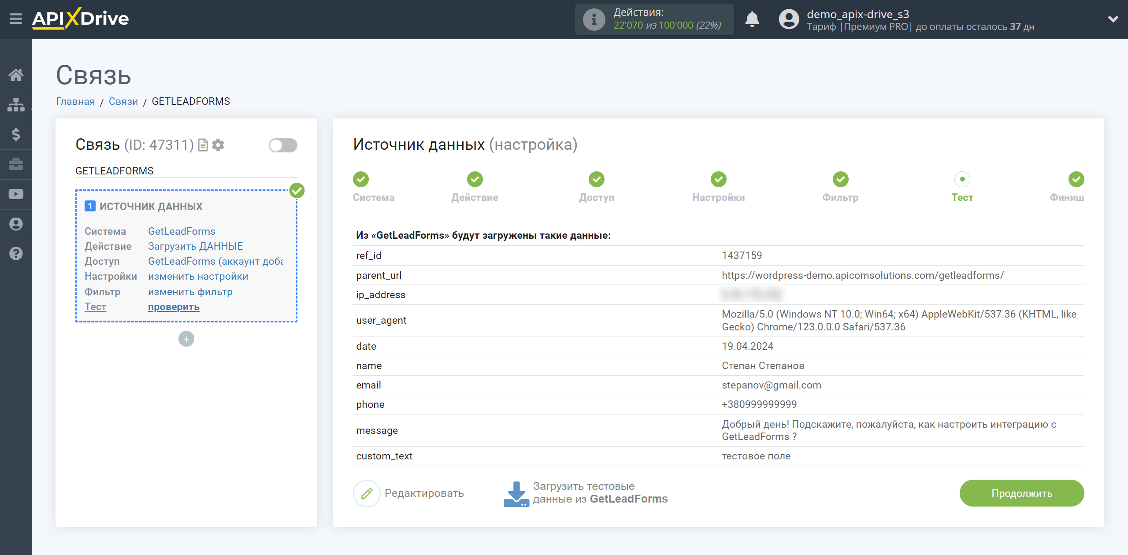The image size is (1128, 555).
Task: Click Загрузить ДАННЫЕ action link
Action: click(x=196, y=246)
